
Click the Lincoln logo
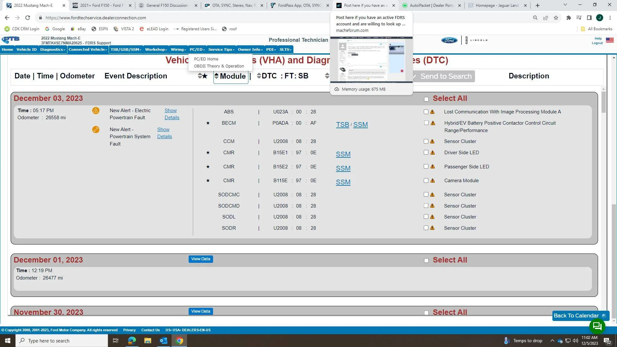[476, 40]
